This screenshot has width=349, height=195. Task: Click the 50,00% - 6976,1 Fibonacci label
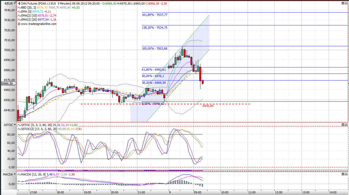click(153, 76)
